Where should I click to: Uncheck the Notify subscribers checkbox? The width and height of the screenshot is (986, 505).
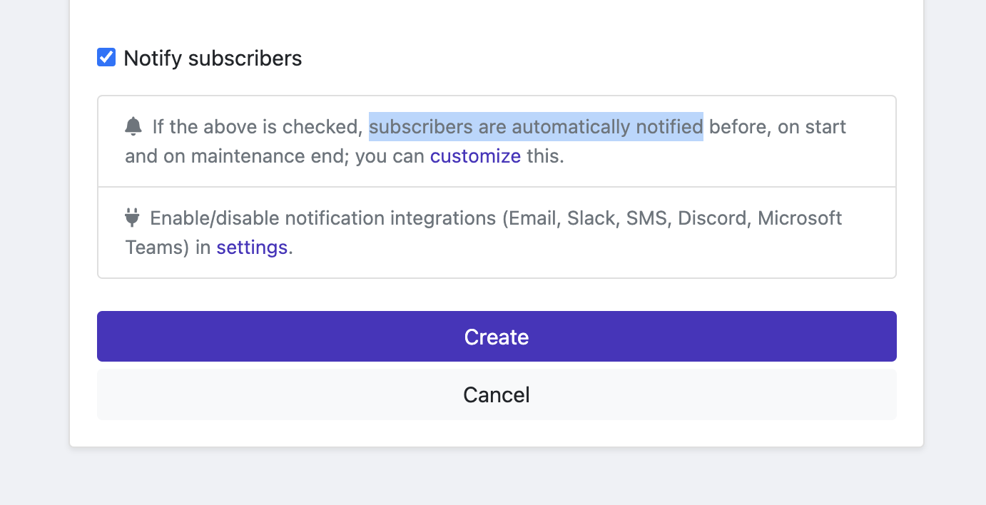click(x=106, y=57)
